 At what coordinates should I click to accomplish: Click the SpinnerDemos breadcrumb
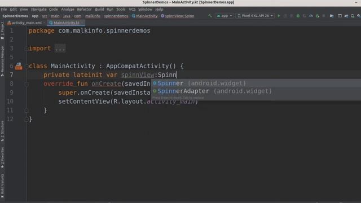click(15, 16)
